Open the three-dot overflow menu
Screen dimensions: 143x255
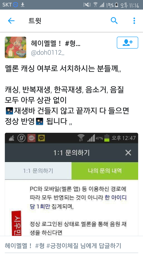point(134,21)
